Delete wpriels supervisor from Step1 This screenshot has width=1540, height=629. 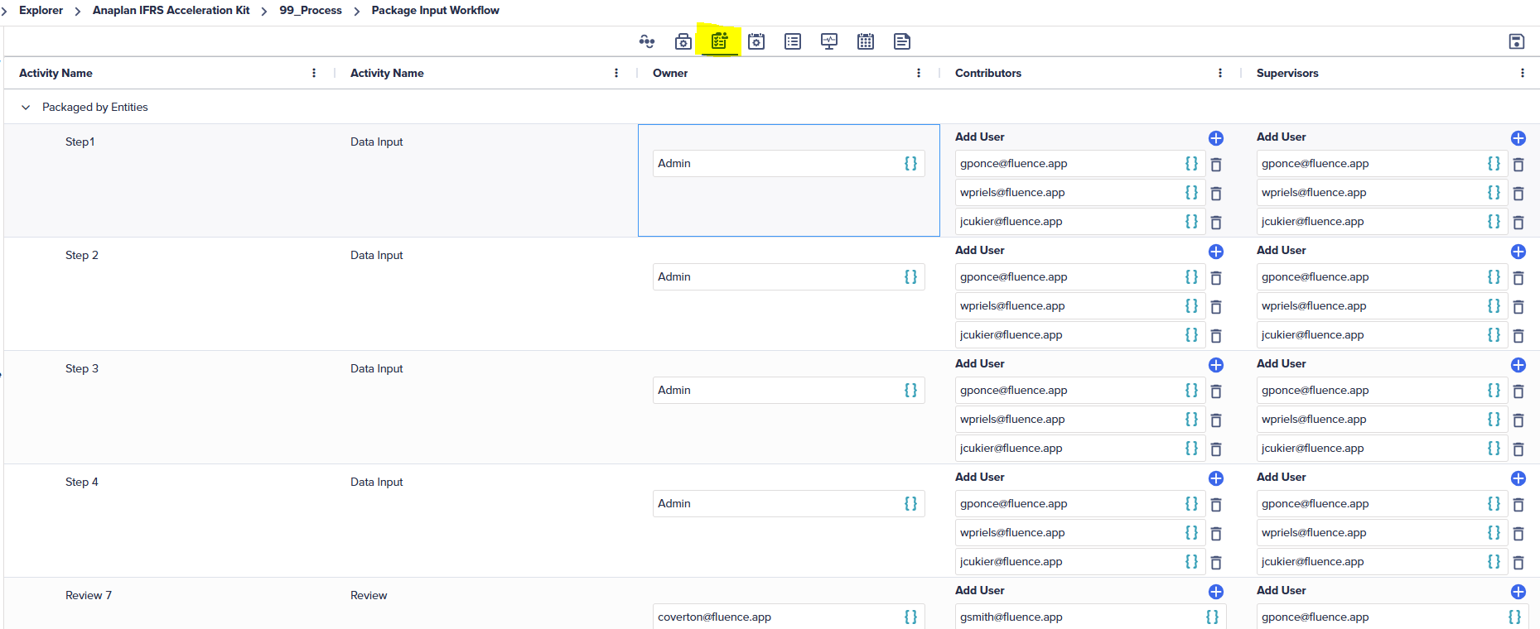click(x=1518, y=194)
